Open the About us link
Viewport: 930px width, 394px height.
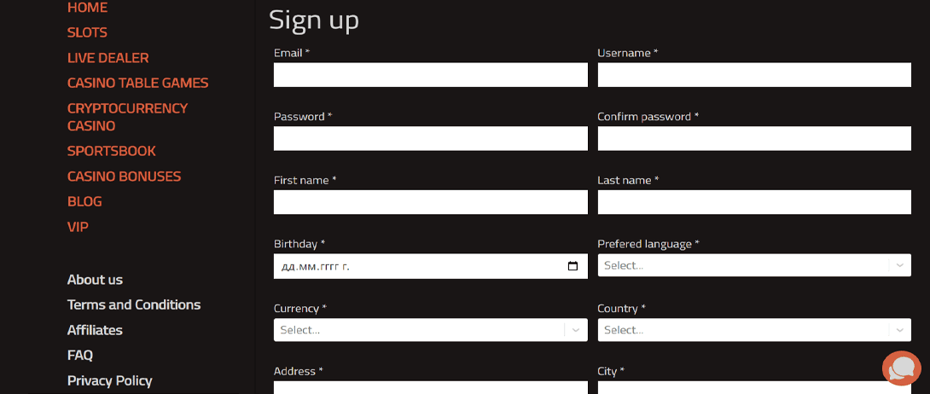(95, 280)
